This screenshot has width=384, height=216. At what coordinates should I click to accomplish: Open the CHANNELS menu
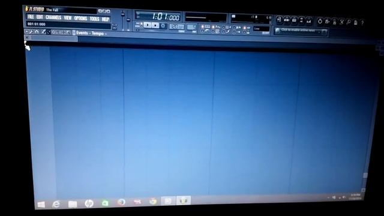(x=53, y=17)
